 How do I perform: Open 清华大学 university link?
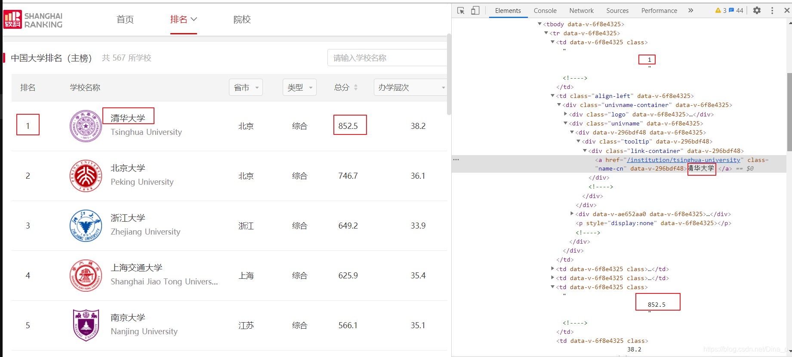pos(128,118)
